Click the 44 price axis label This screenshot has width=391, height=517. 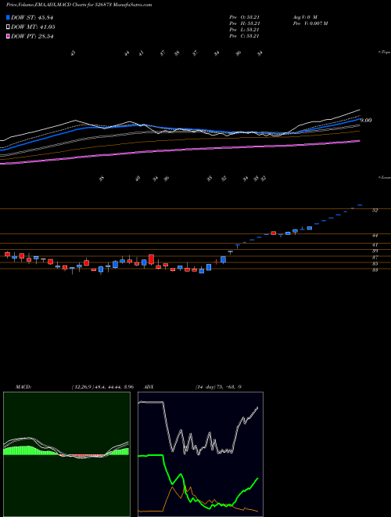point(375,236)
